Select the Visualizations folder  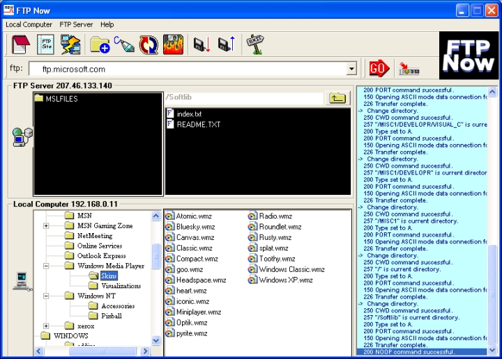[x=115, y=286]
